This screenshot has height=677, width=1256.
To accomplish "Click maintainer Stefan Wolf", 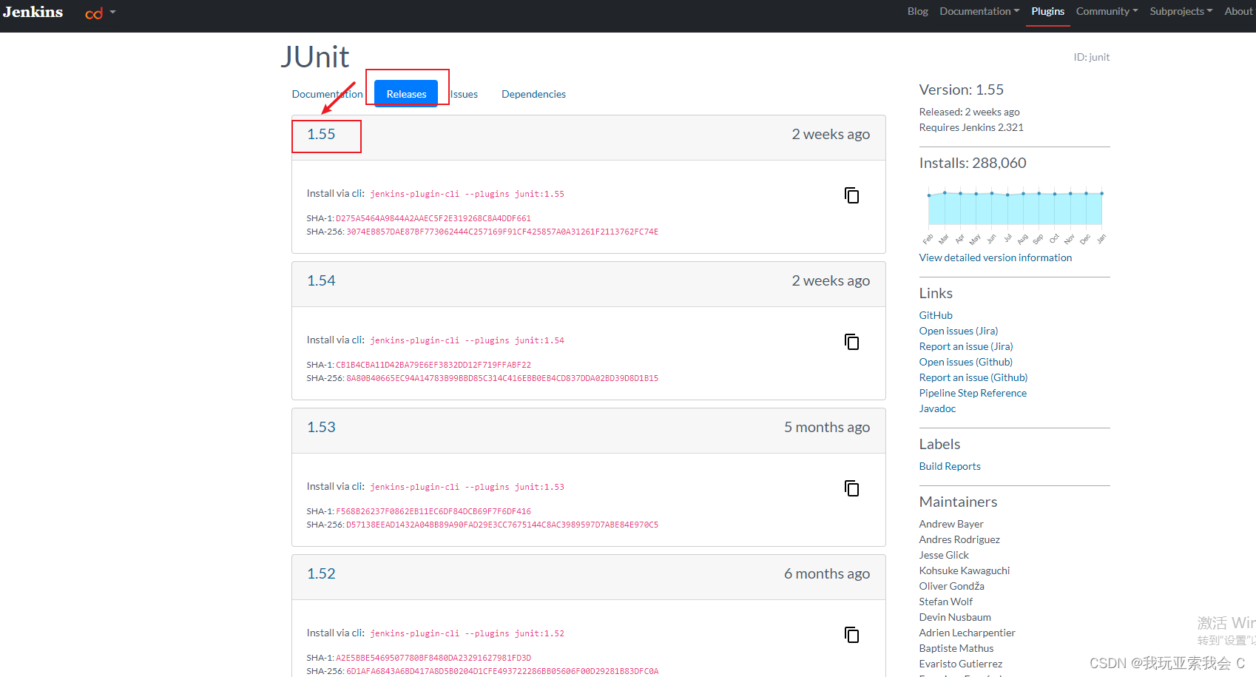I will pyautogui.click(x=946, y=602).
